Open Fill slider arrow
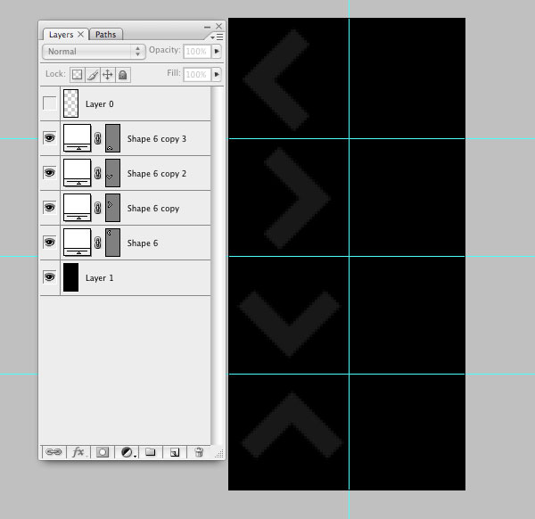 tap(217, 74)
